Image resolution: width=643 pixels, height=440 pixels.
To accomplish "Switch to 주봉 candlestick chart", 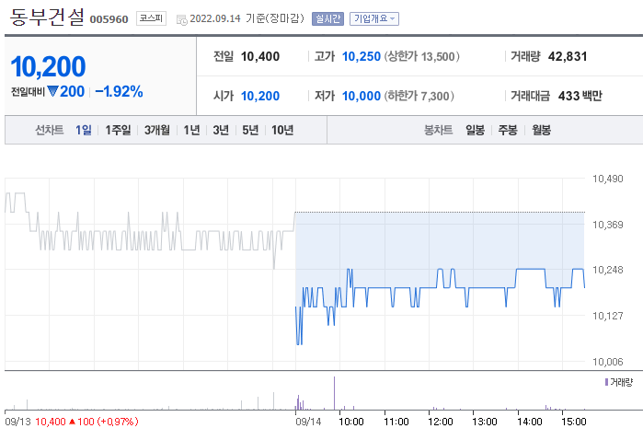I will point(508,130).
